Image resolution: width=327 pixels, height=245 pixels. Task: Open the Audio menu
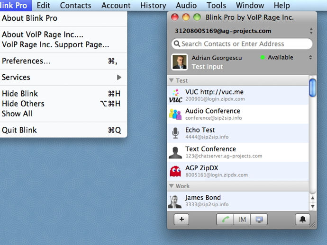pyautogui.click(x=186, y=5)
